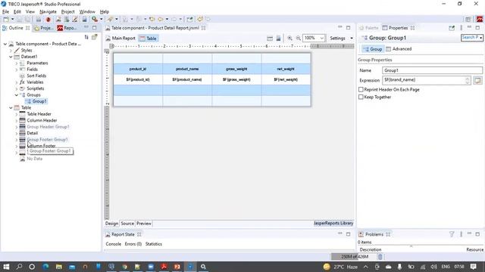Click the red Debug icon in toolbar

click(48, 20)
